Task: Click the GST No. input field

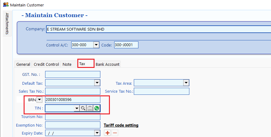Action: pyautogui.click(x=72, y=74)
